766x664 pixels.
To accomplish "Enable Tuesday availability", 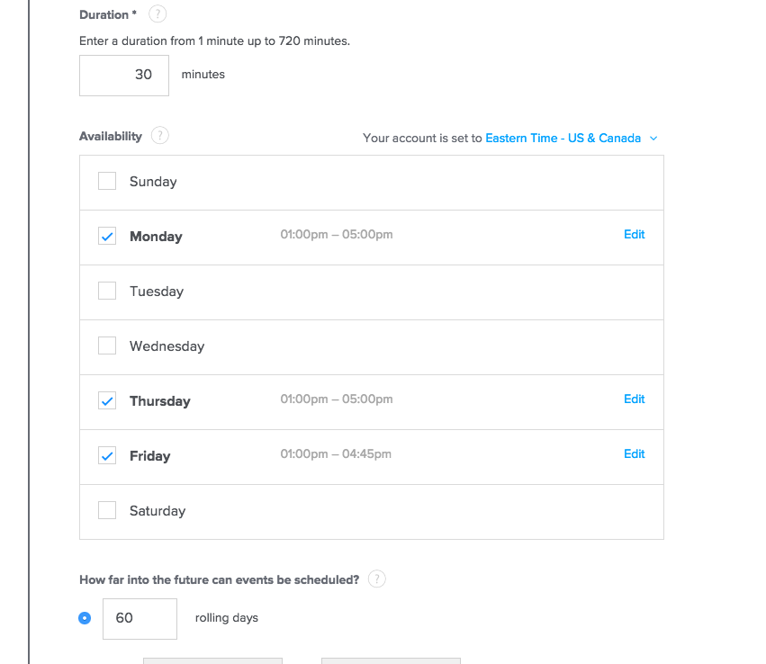I will coord(107,291).
